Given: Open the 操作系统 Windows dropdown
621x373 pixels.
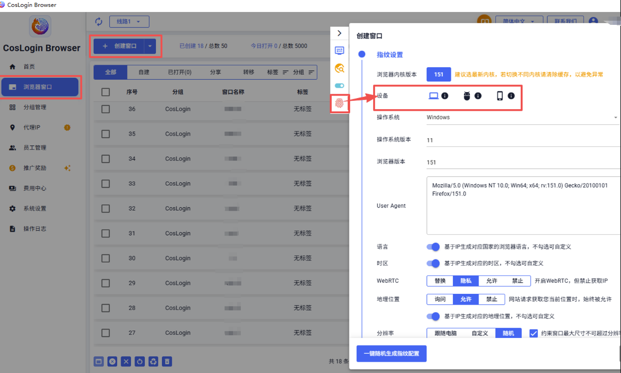Looking at the screenshot, I should click(522, 117).
